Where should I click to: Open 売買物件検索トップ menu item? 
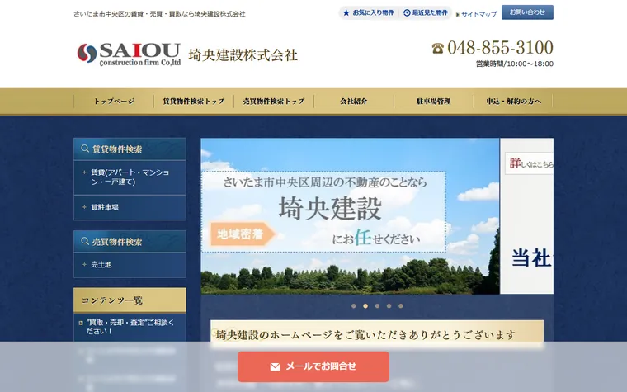click(274, 102)
